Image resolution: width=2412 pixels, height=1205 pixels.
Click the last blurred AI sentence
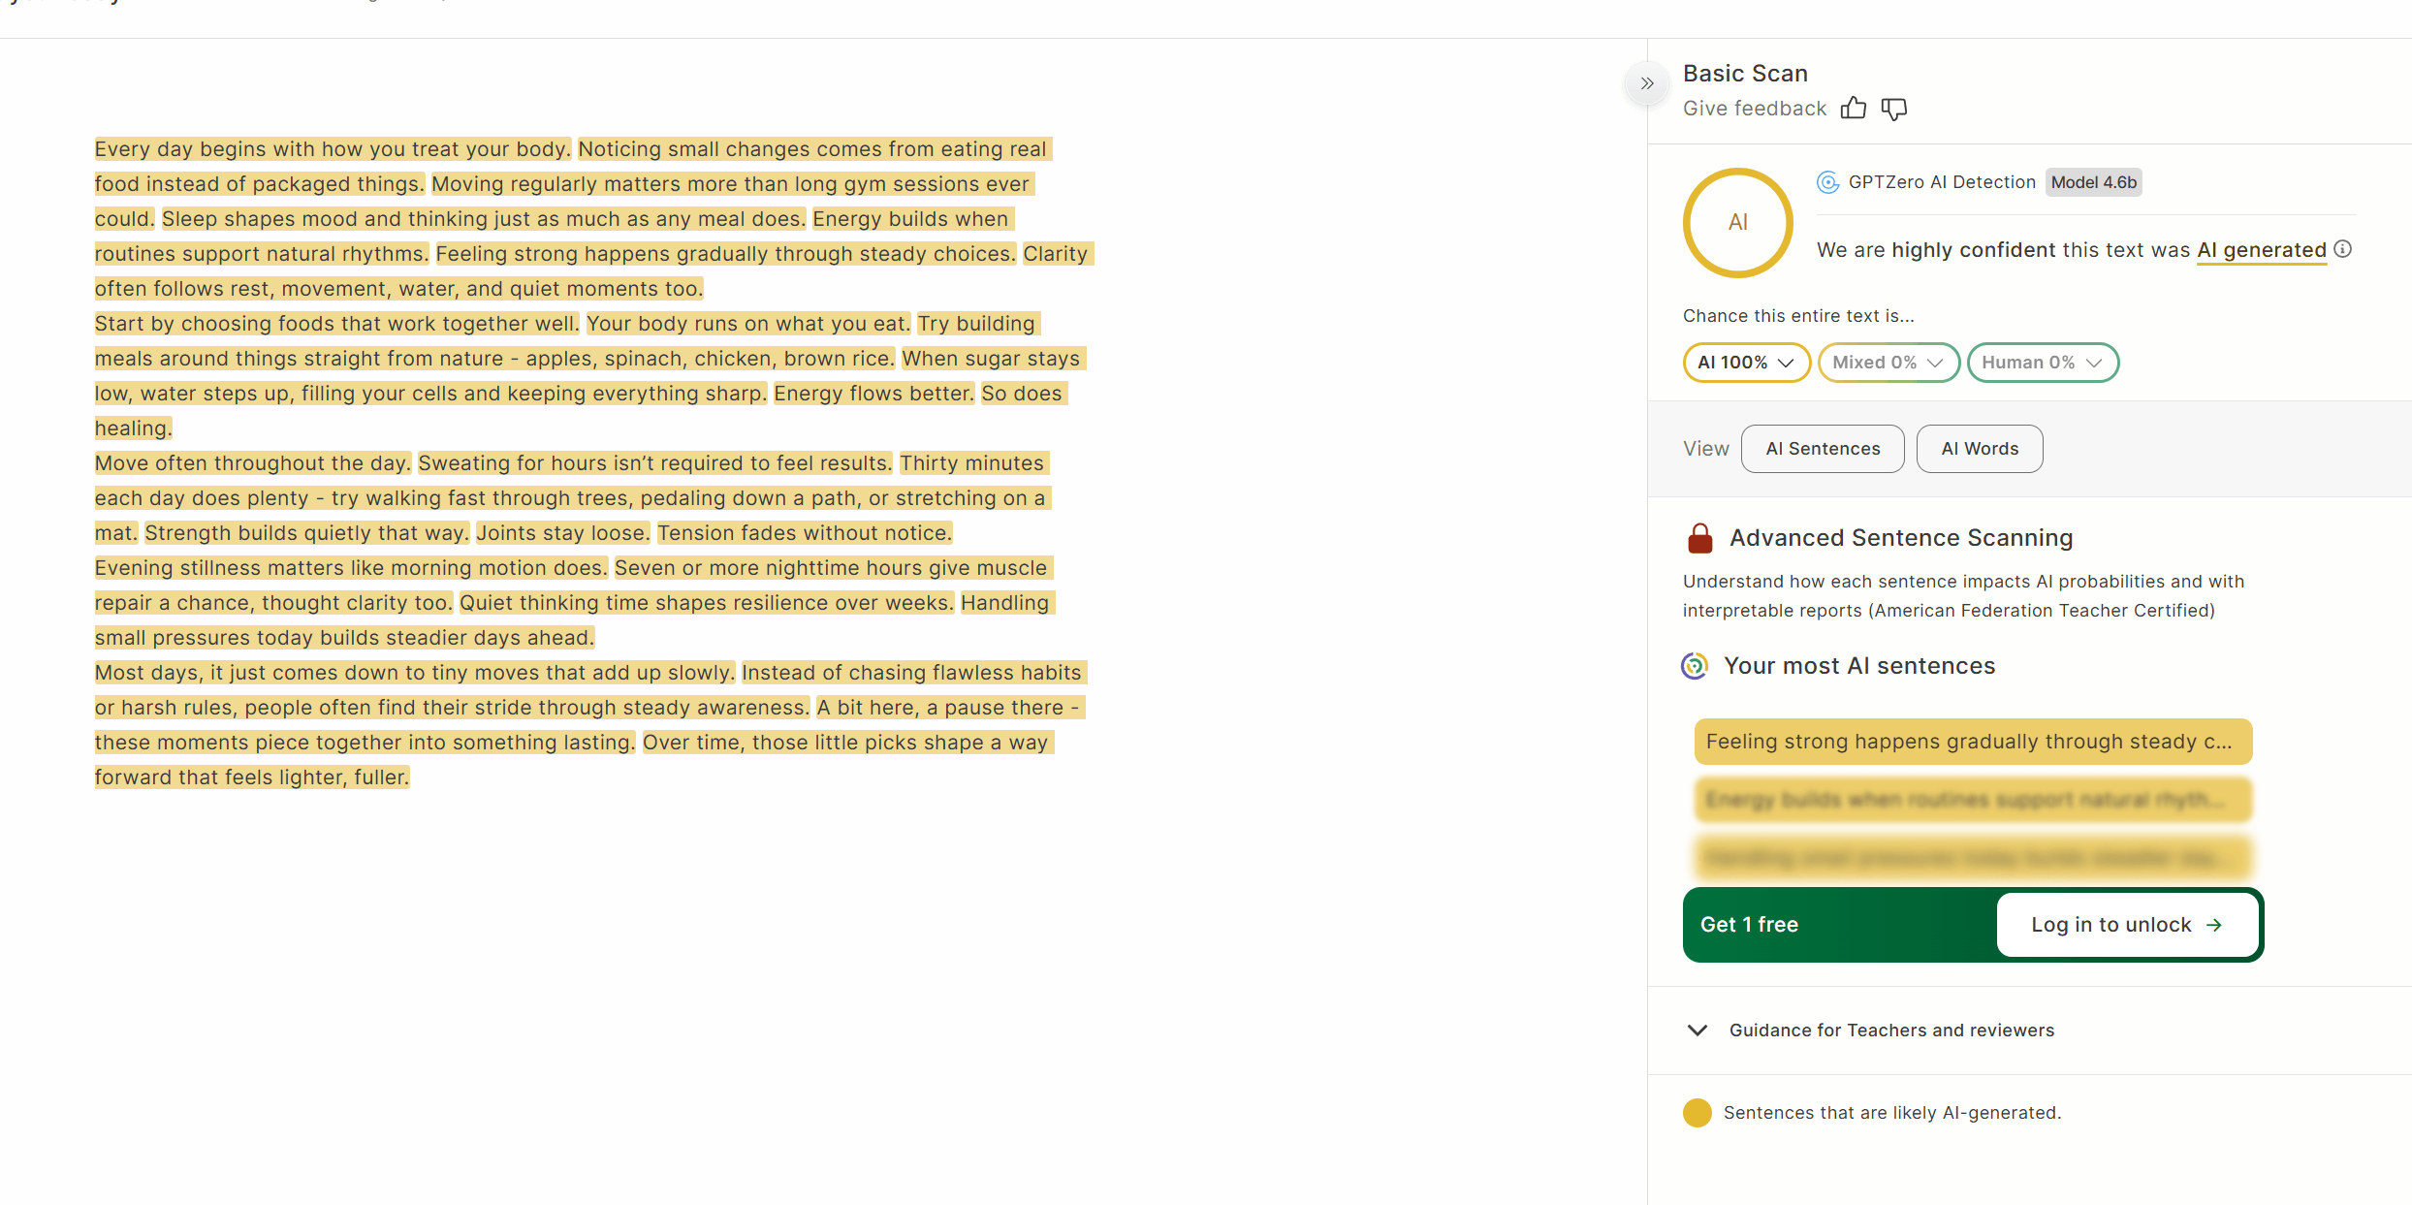pyautogui.click(x=1973, y=858)
